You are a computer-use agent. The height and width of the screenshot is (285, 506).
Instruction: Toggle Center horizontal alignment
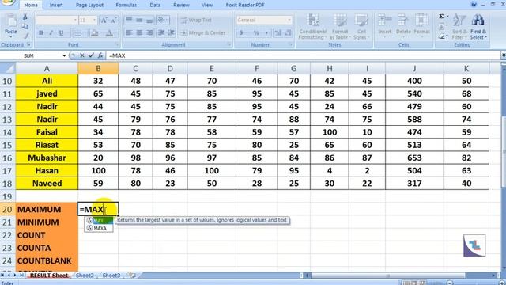(x=139, y=32)
